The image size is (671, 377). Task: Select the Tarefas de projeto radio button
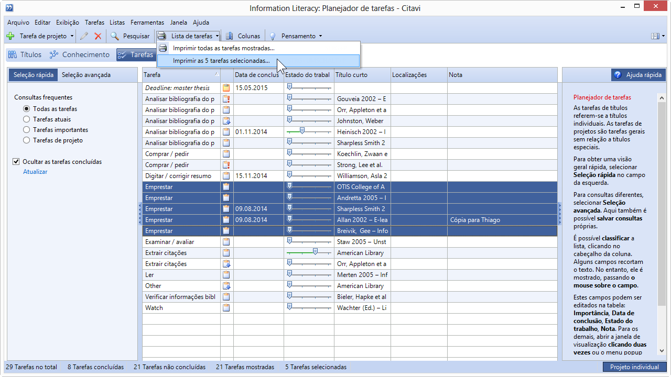point(26,140)
